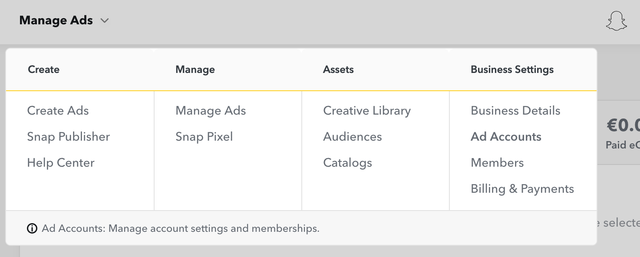The width and height of the screenshot is (640, 257).
Task: Collapse the Manage Ads dropdown chevron
Action: click(105, 20)
